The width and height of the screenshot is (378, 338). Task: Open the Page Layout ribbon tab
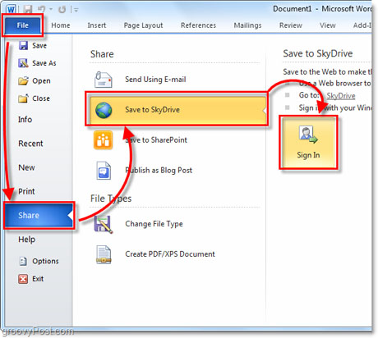pyautogui.click(x=143, y=25)
